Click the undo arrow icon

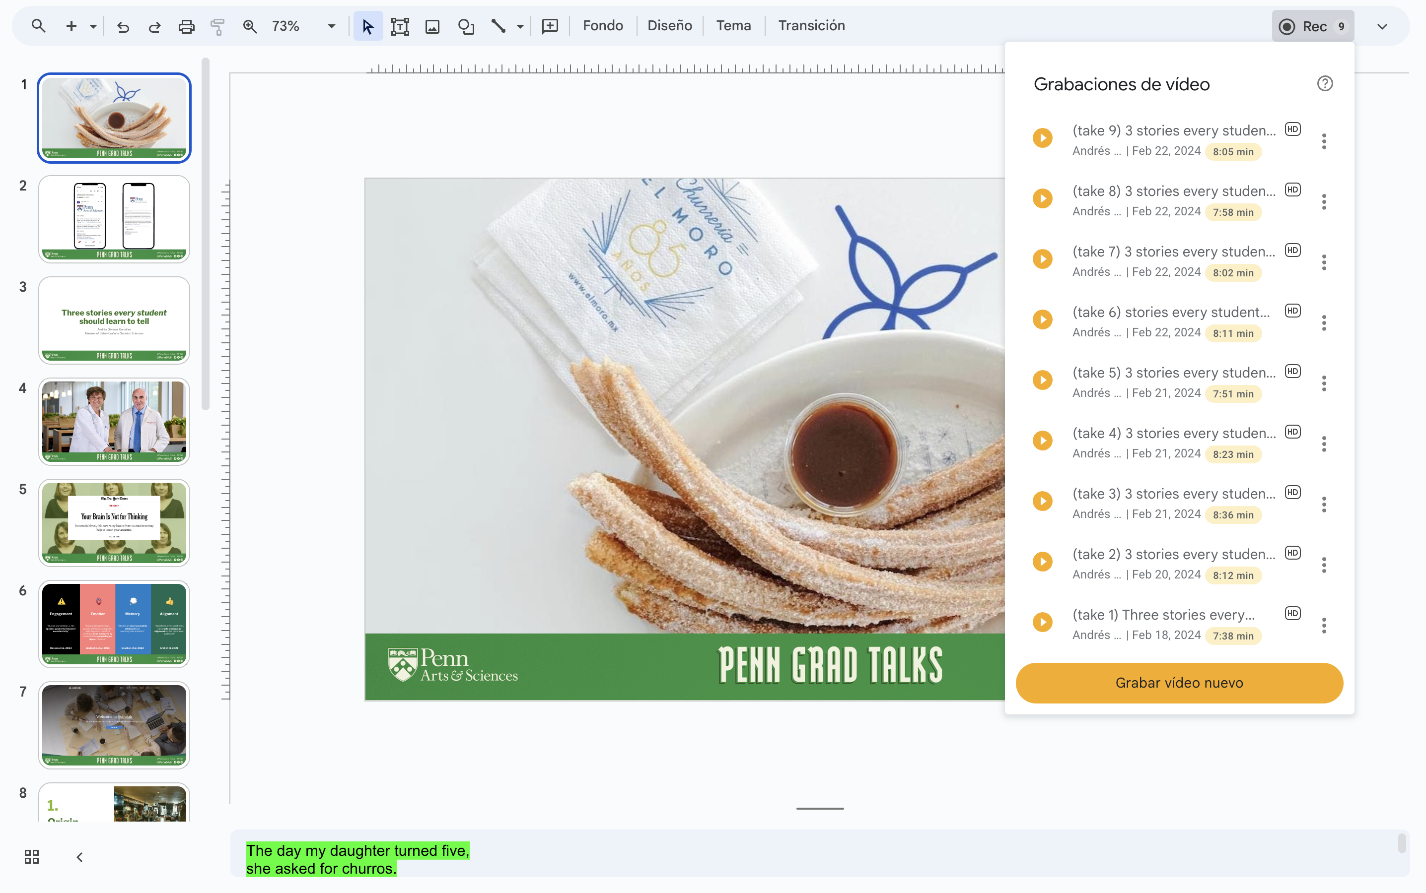(x=123, y=26)
